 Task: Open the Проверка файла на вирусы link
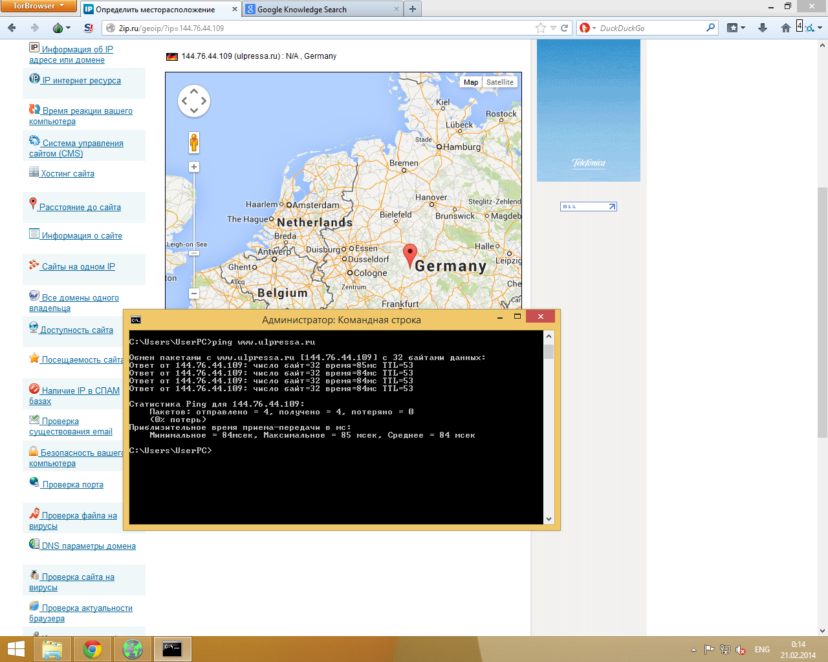tap(73, 520)
